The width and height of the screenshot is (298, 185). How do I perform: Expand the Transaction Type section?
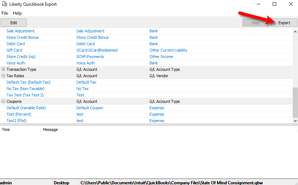coord(4,69)
